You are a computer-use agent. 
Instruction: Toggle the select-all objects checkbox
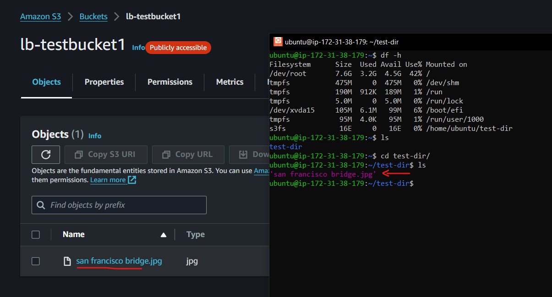(36, 234)
